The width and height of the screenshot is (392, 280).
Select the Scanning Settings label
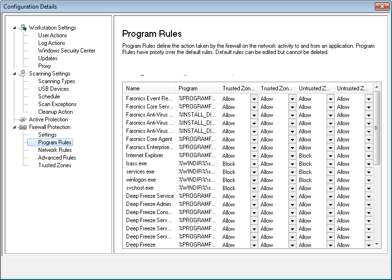coord(50,74)
